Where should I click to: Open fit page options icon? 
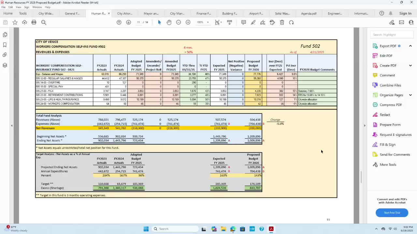217,22
